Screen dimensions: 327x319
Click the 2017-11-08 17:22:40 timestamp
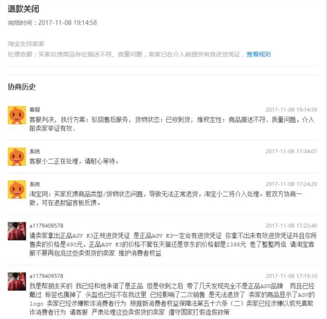point(291,226)
